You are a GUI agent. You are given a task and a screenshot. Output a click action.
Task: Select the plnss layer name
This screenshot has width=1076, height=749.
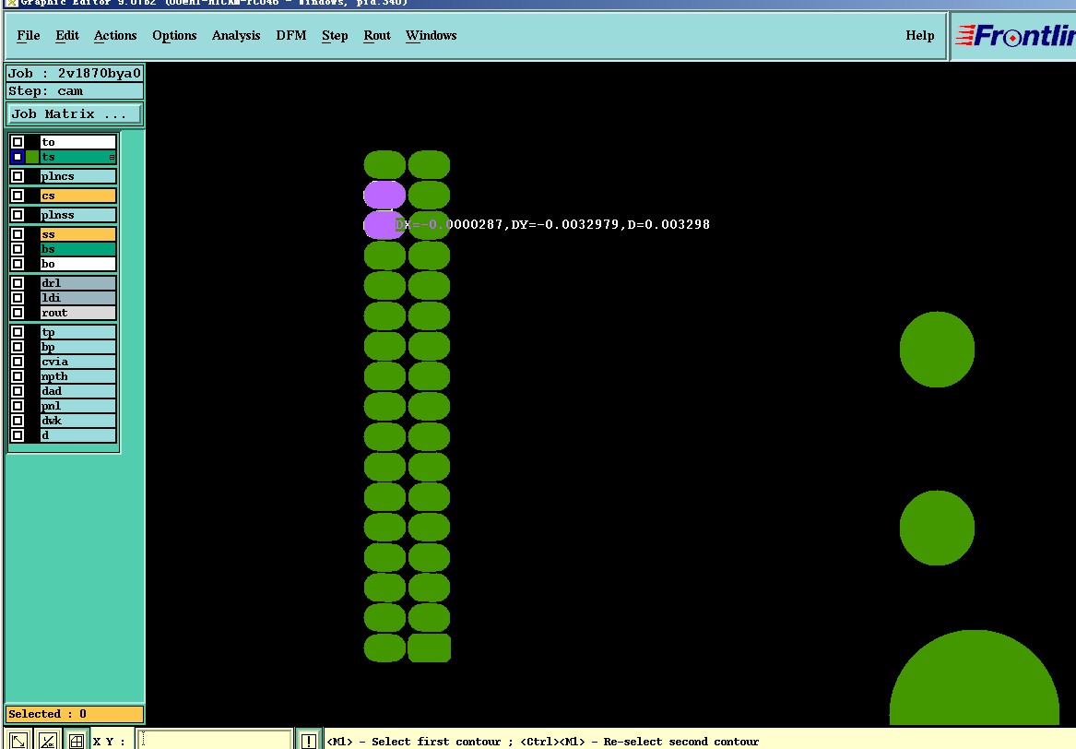78,215
